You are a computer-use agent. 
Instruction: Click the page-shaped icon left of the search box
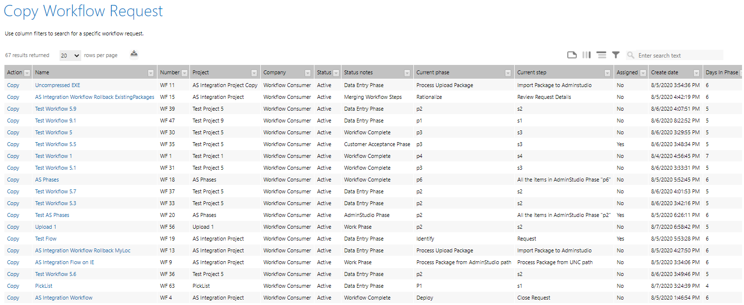[x=572, y=55]
